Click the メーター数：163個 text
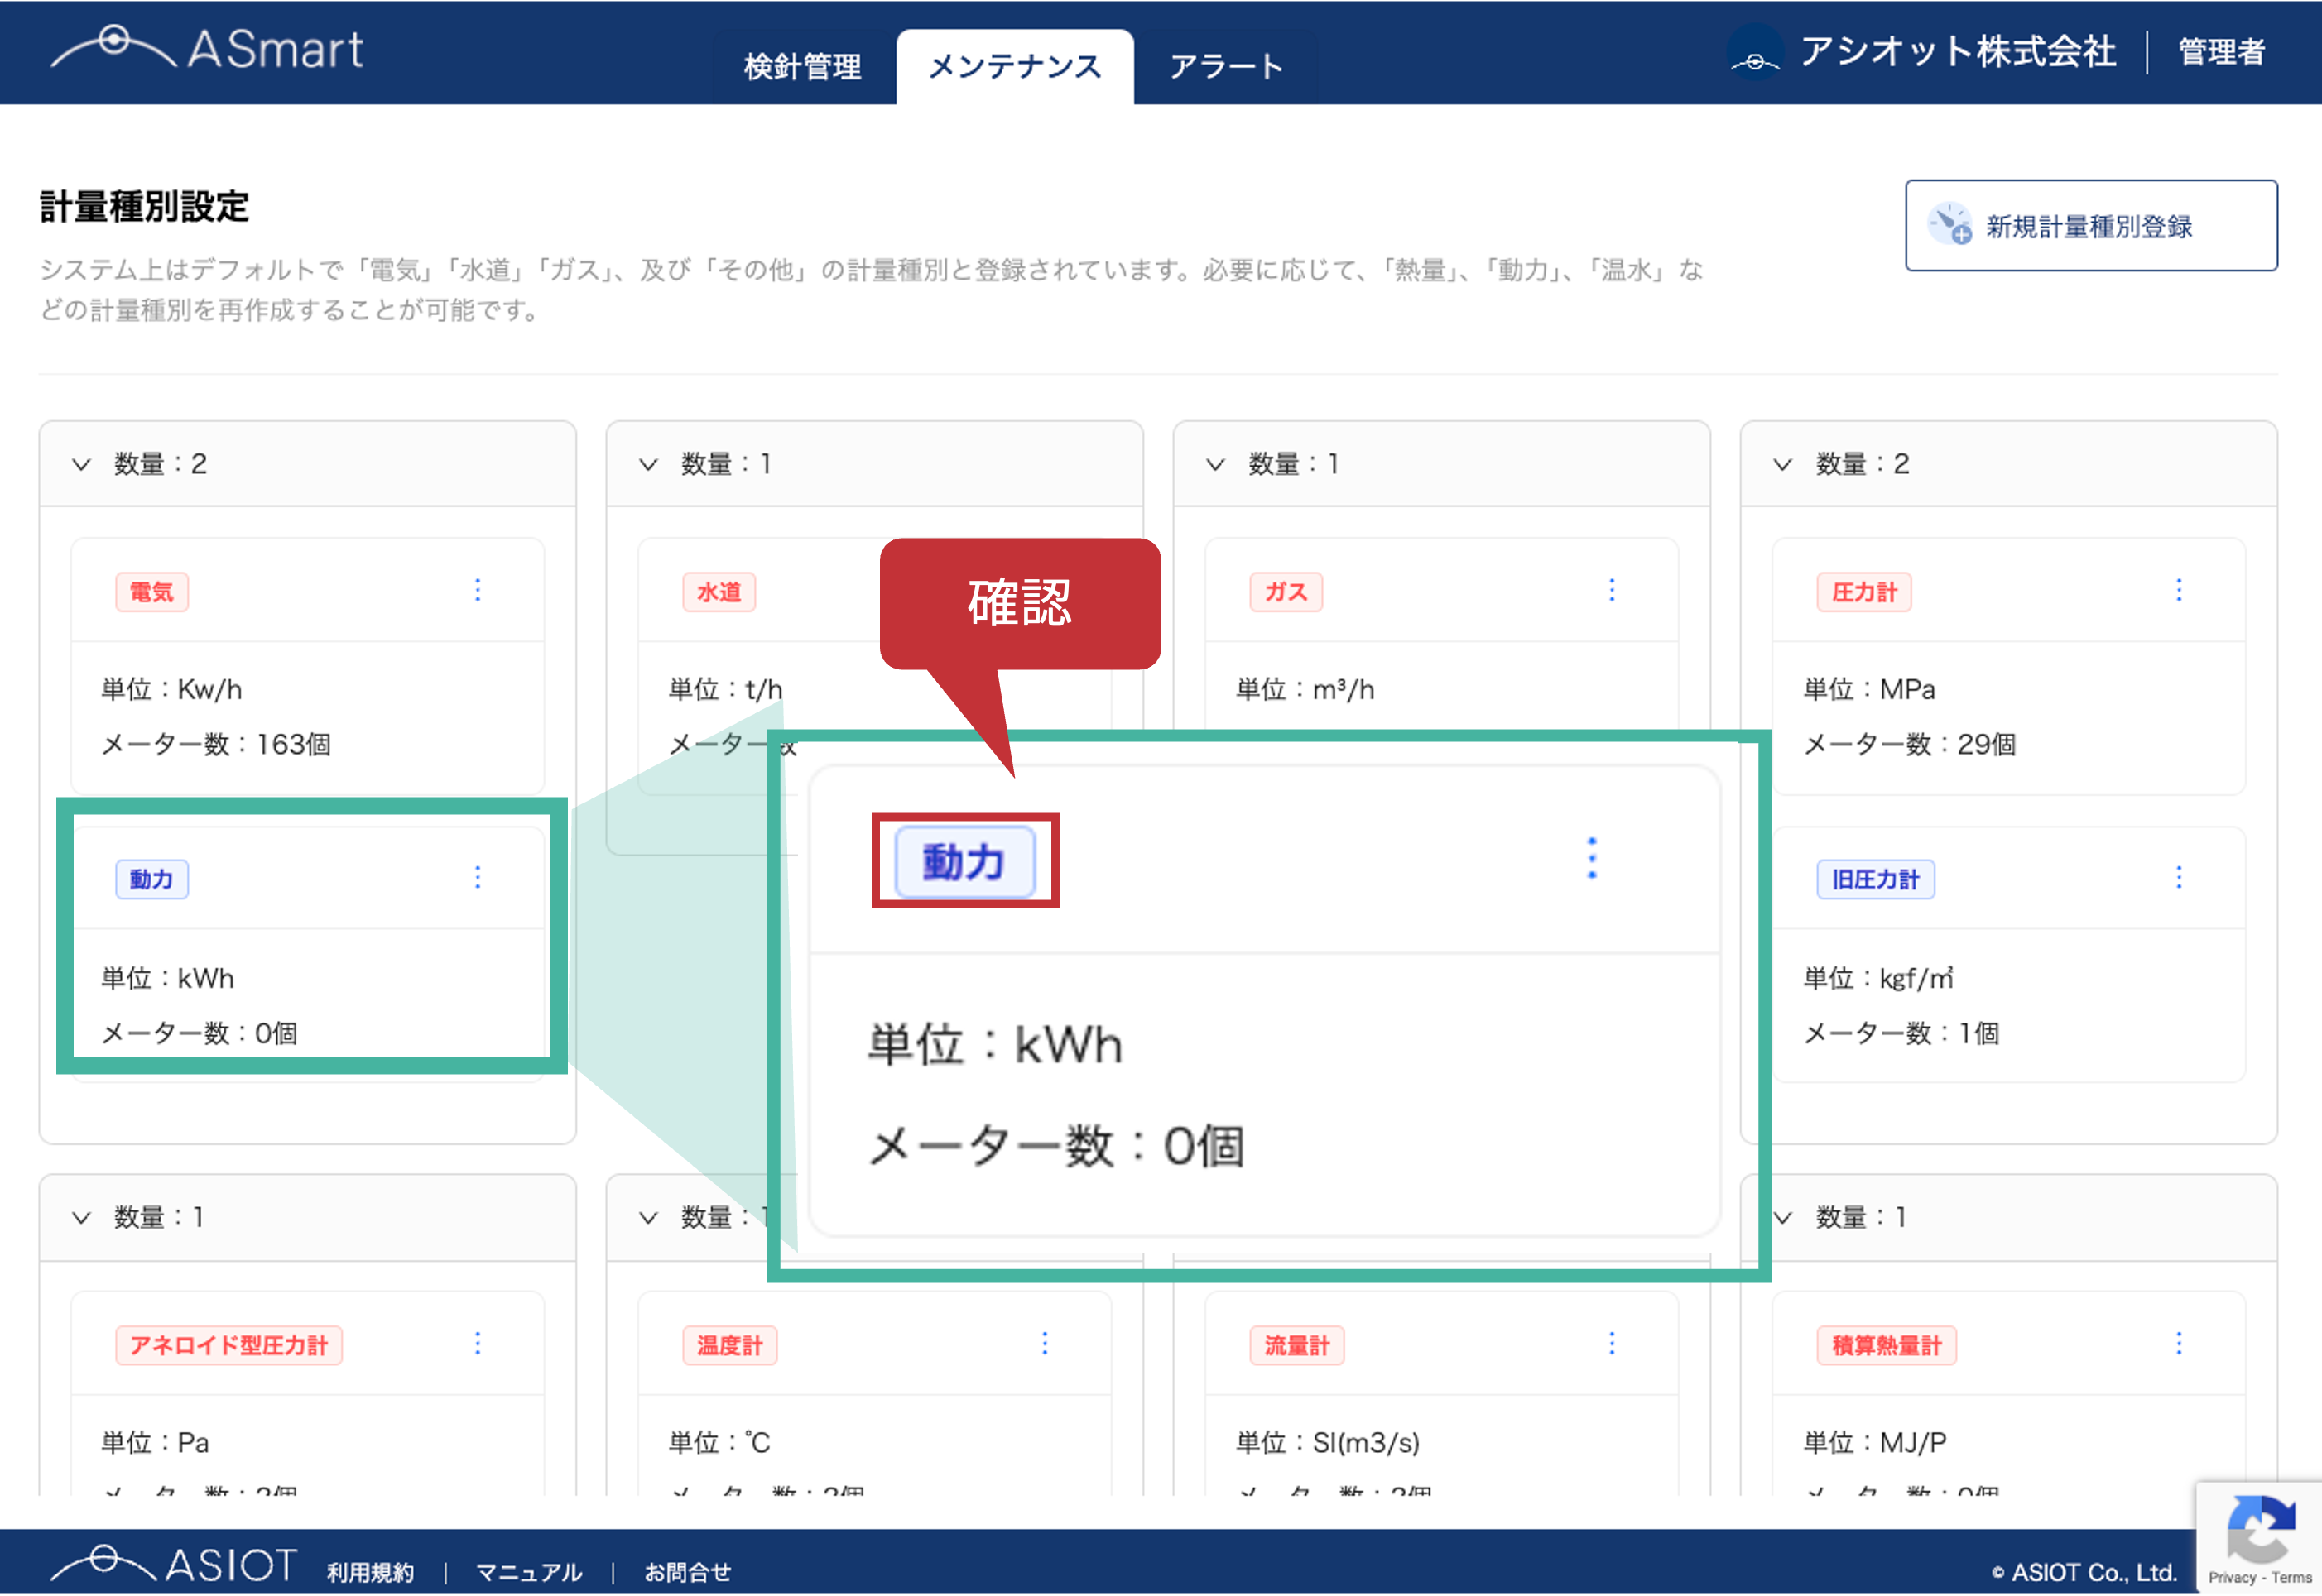2322x1596 pixels. point(216,745)
